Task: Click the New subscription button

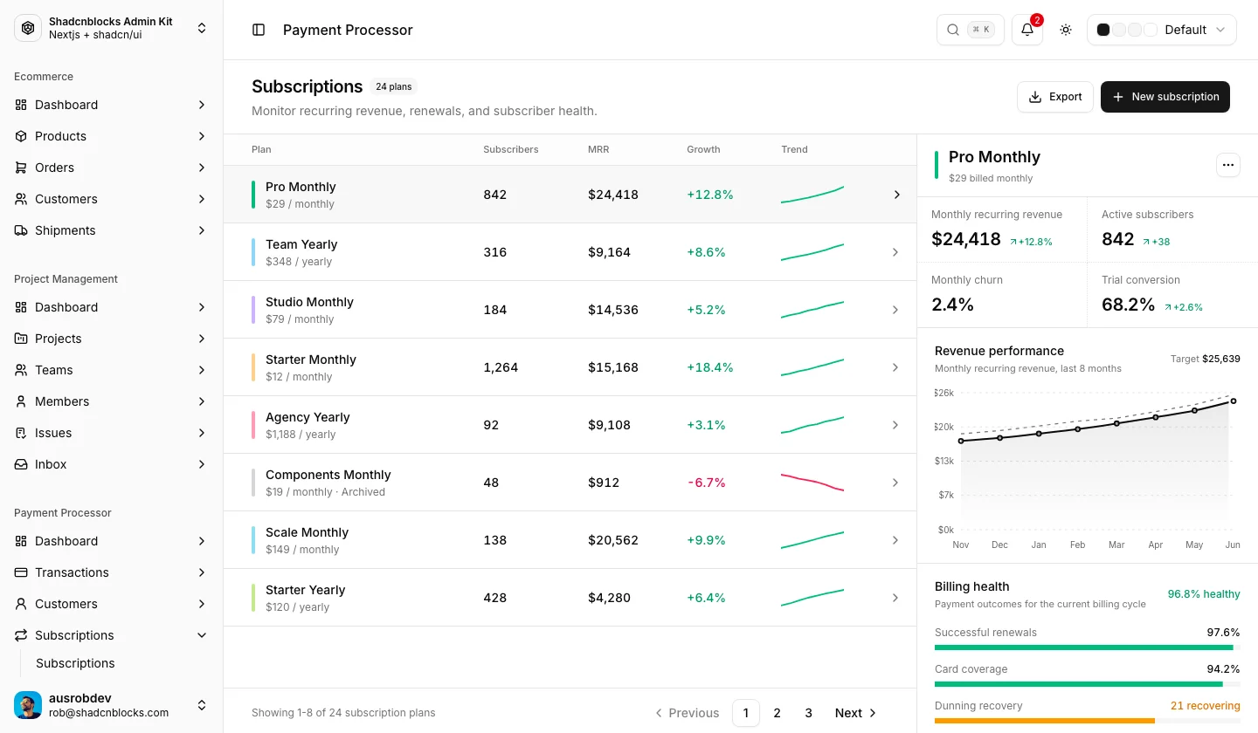Action: [x=1165, y=97]
